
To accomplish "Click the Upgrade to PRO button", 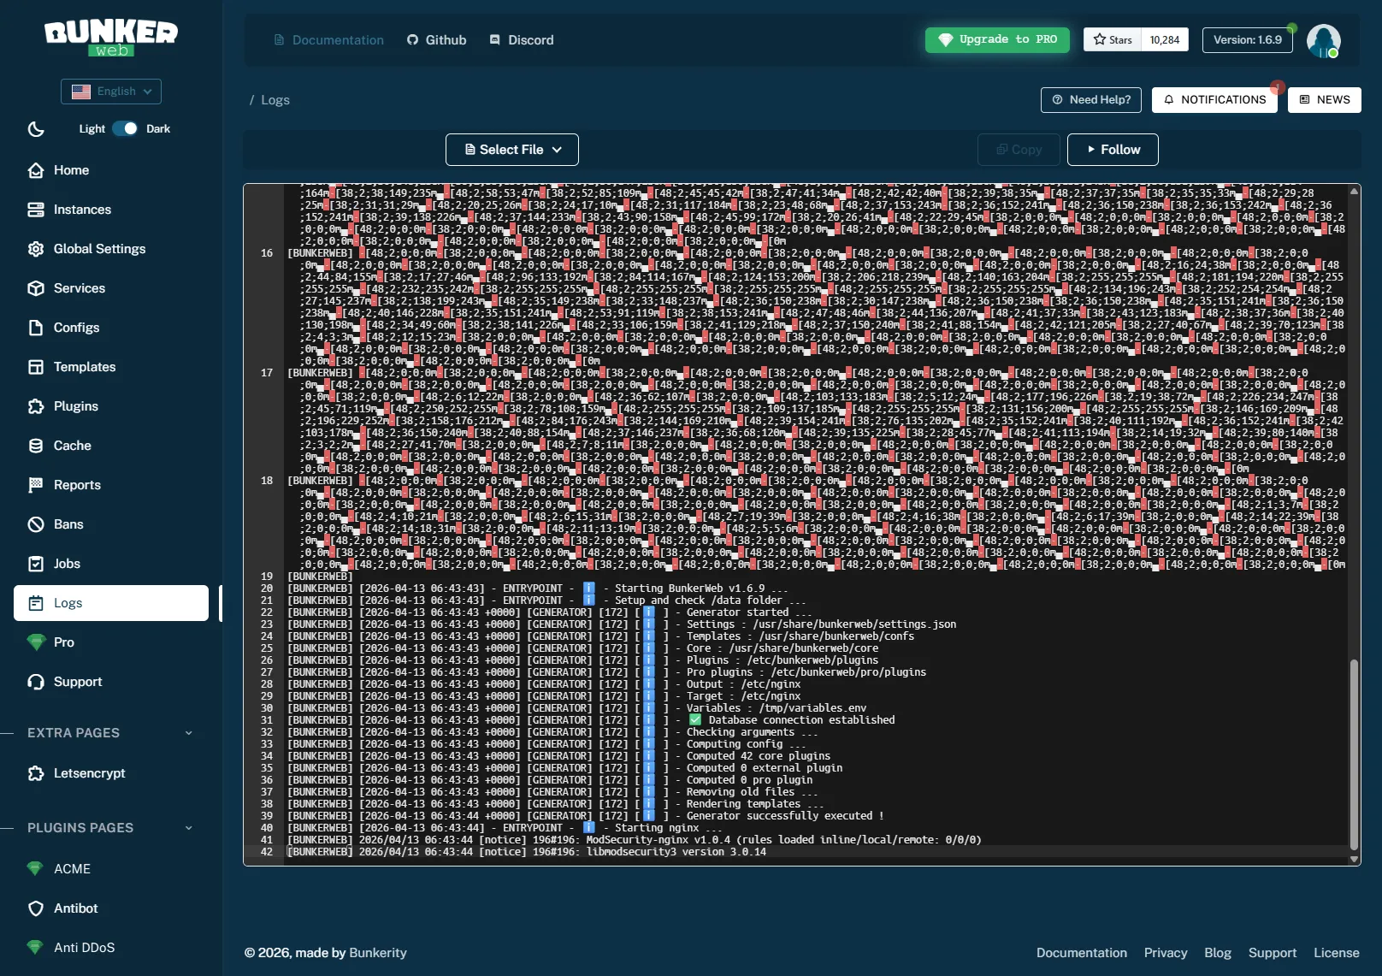I will coord(996,39).
